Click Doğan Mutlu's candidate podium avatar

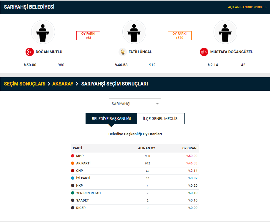pos(43,32)
